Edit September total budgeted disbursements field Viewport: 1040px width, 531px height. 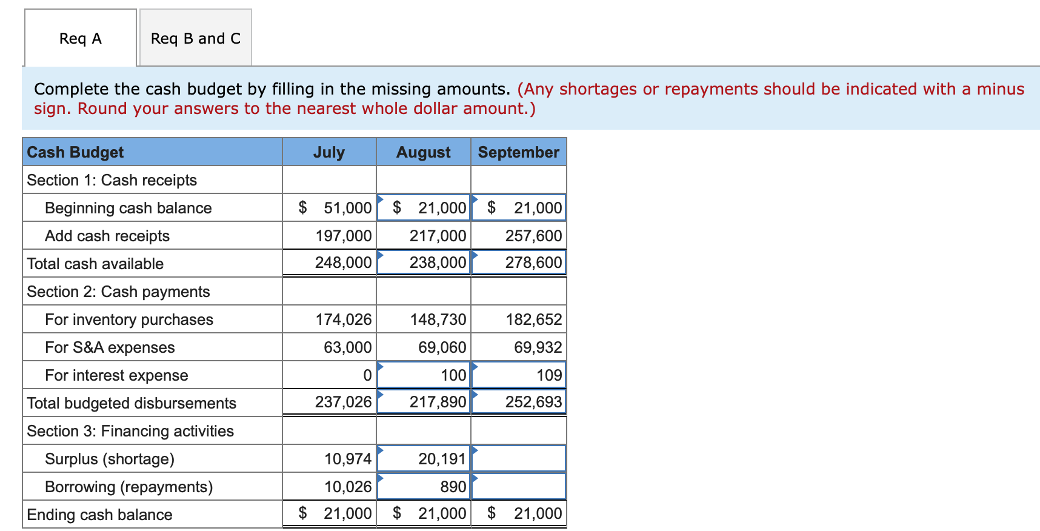[x=519, y=402]
